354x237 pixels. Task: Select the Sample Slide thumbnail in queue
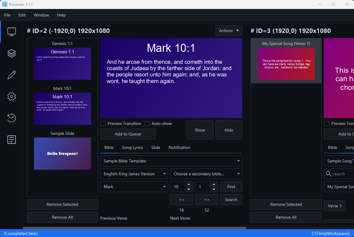pos(62,153)
